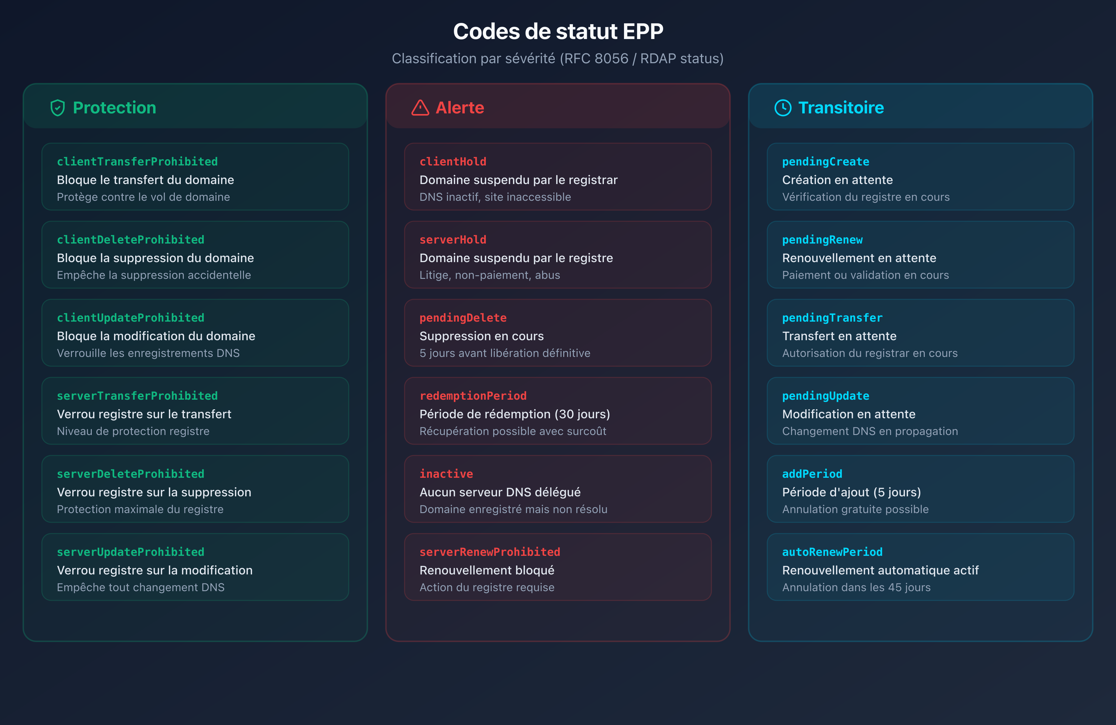This screenshot has height=725, width=1116.
Task: Open the clientTransferProhibited card
Action: (x=195, y=177)
